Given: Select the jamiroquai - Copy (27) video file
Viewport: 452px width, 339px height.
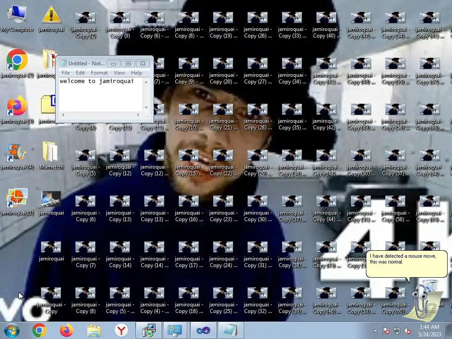Looking at the screenshot, I should 258,71.
